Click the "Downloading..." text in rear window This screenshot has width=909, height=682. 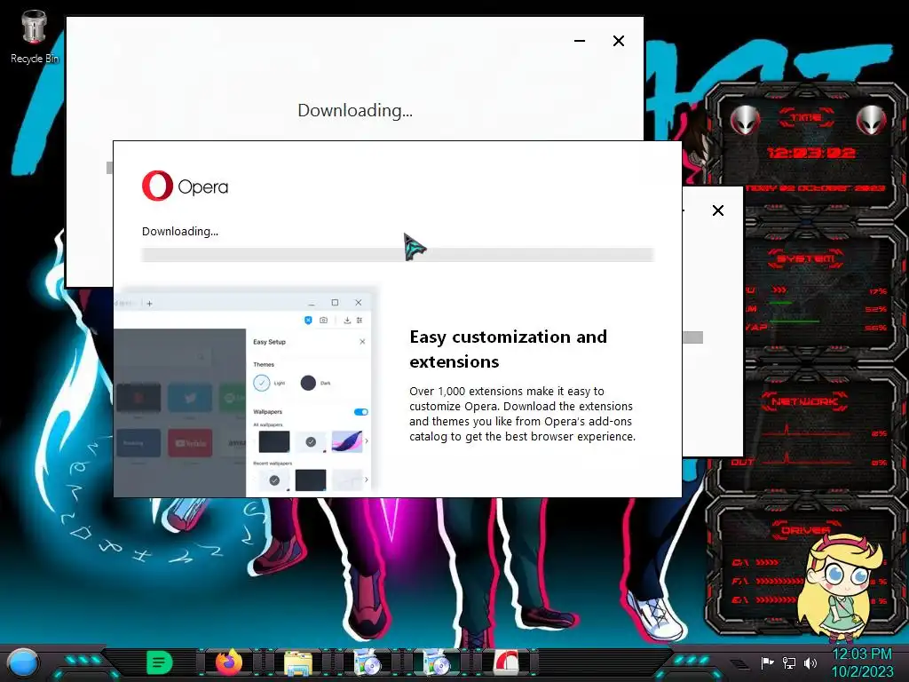[x=355, y=110]
